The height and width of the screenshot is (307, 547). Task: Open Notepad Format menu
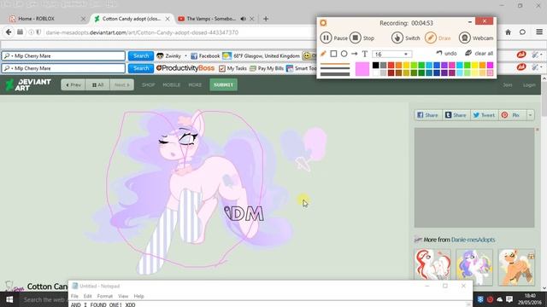(104, 296)
